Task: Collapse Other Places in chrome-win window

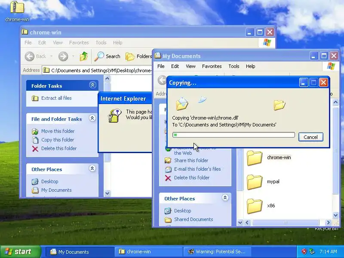Action: 92,169
